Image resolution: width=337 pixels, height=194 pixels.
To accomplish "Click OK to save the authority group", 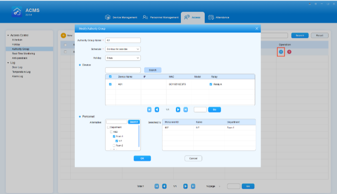I will click(x=142, y=158).
